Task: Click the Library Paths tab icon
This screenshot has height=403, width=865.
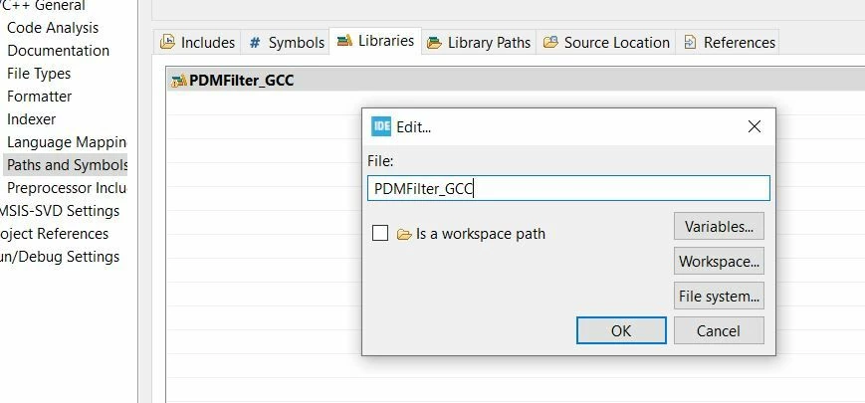Action: 434,43
